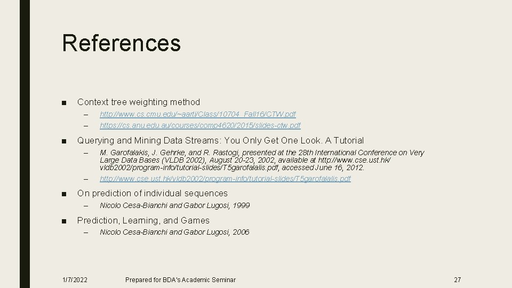Click the 'Context tree weighting method' heading
Screen dimensions: 512x288
(x=139, y=102)
